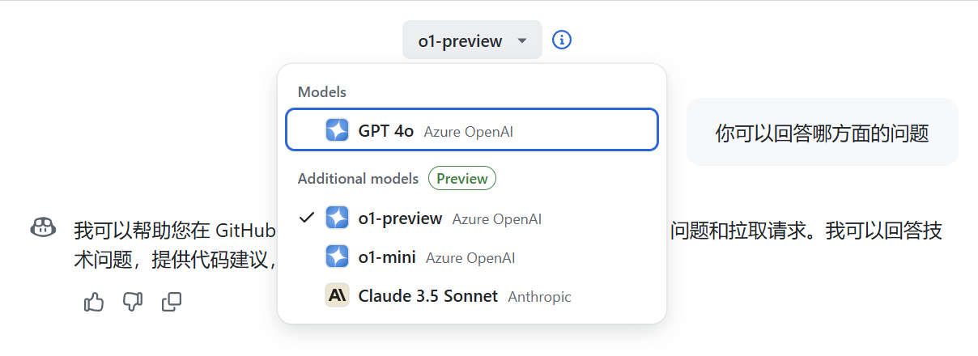Click the dropdown caret arrow
This screenshot has height=356, width=978.
pos(522,40)
